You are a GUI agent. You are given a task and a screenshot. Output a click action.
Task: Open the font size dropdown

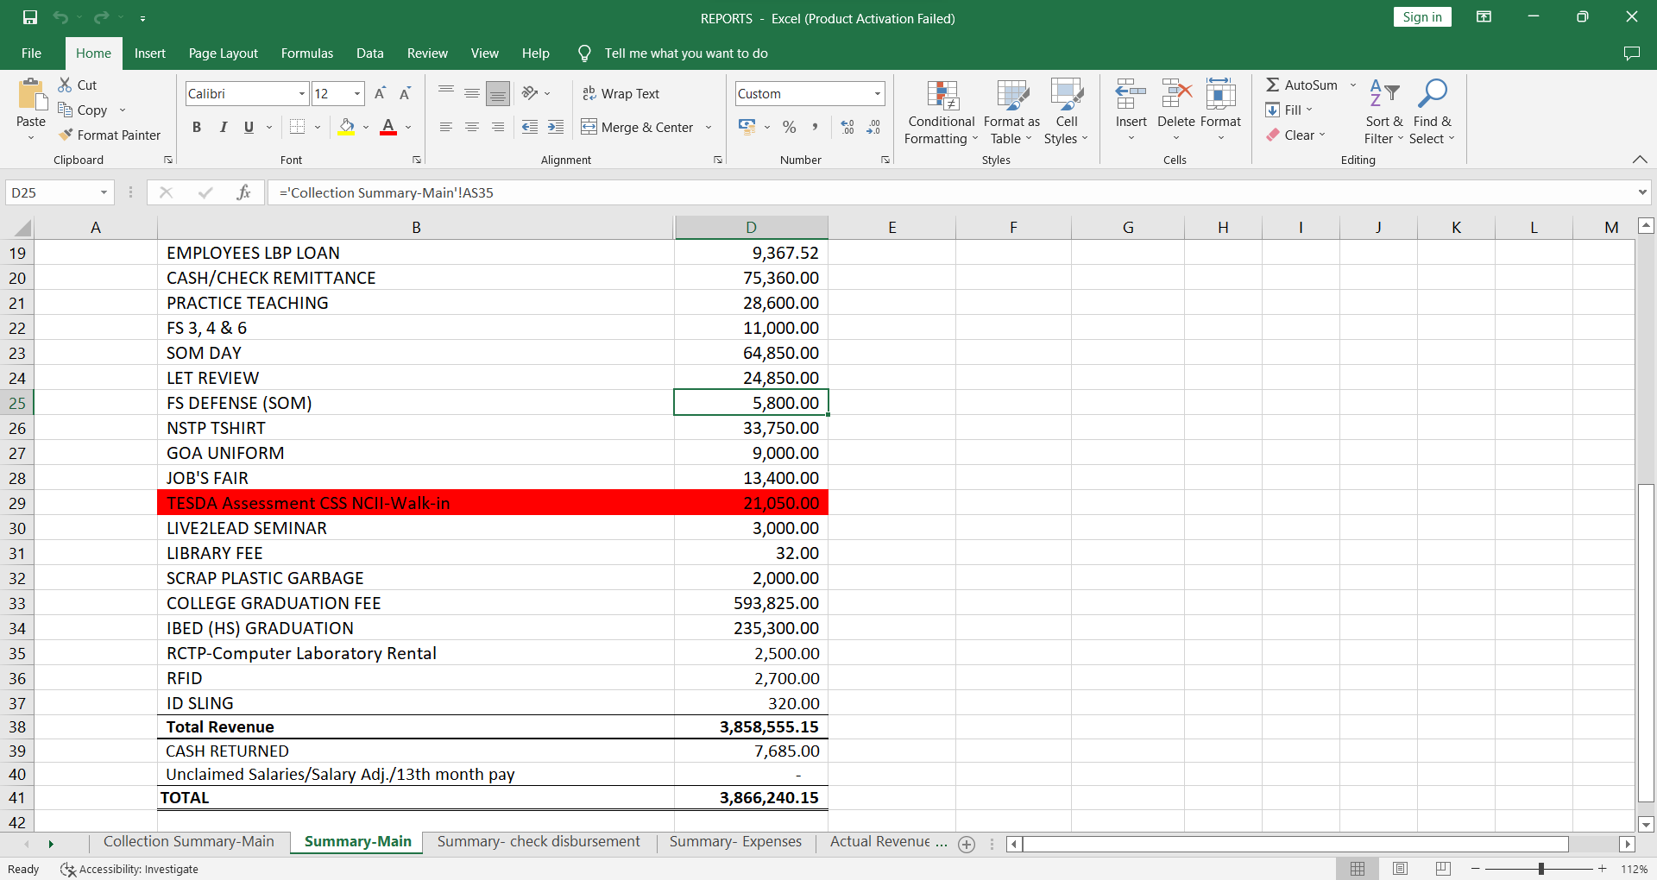click(x=357, y=93)
